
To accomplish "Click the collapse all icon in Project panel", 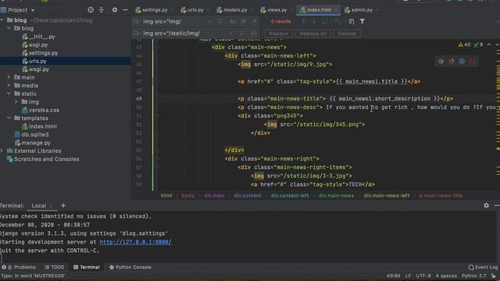I will (x=102, y=10).
